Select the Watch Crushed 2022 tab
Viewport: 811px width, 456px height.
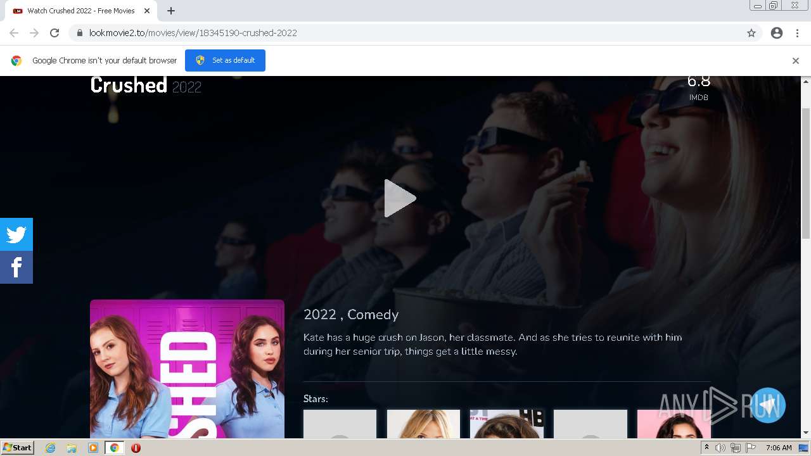[x=80, y=11]
